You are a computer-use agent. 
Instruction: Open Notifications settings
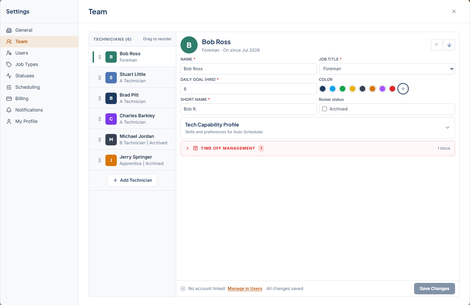(x=39, y=110)
